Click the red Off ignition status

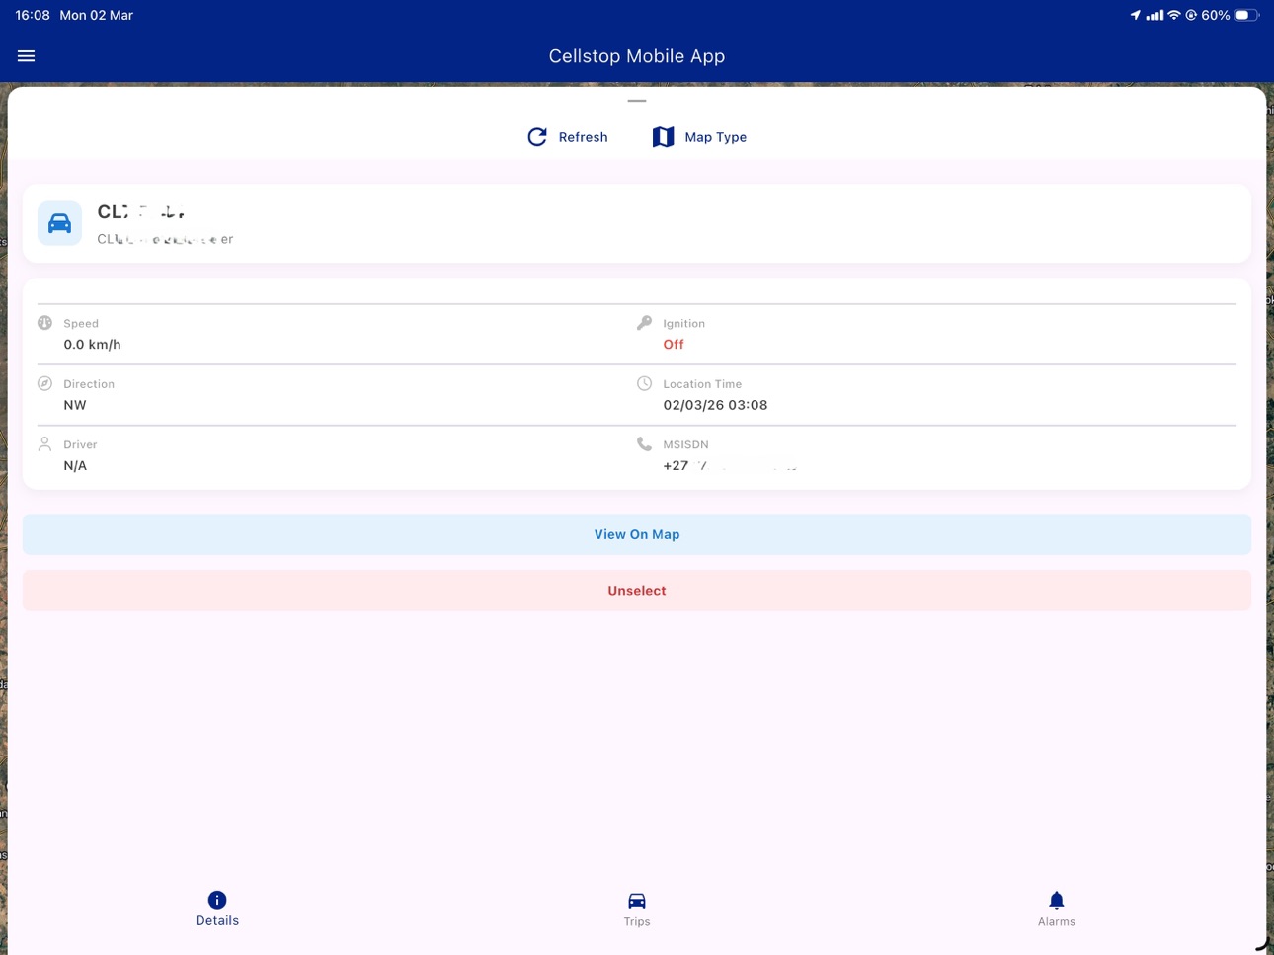tap(674, 345)
